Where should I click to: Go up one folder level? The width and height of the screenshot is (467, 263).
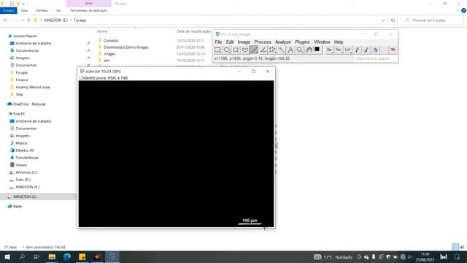28,20
